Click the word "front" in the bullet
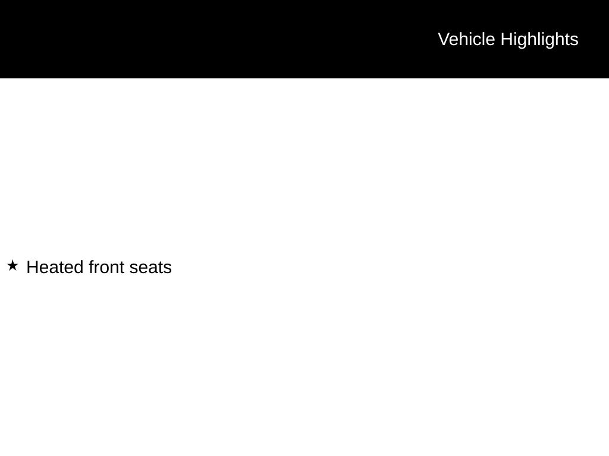This screenshot has height=456, width=609. pos(106,267)
